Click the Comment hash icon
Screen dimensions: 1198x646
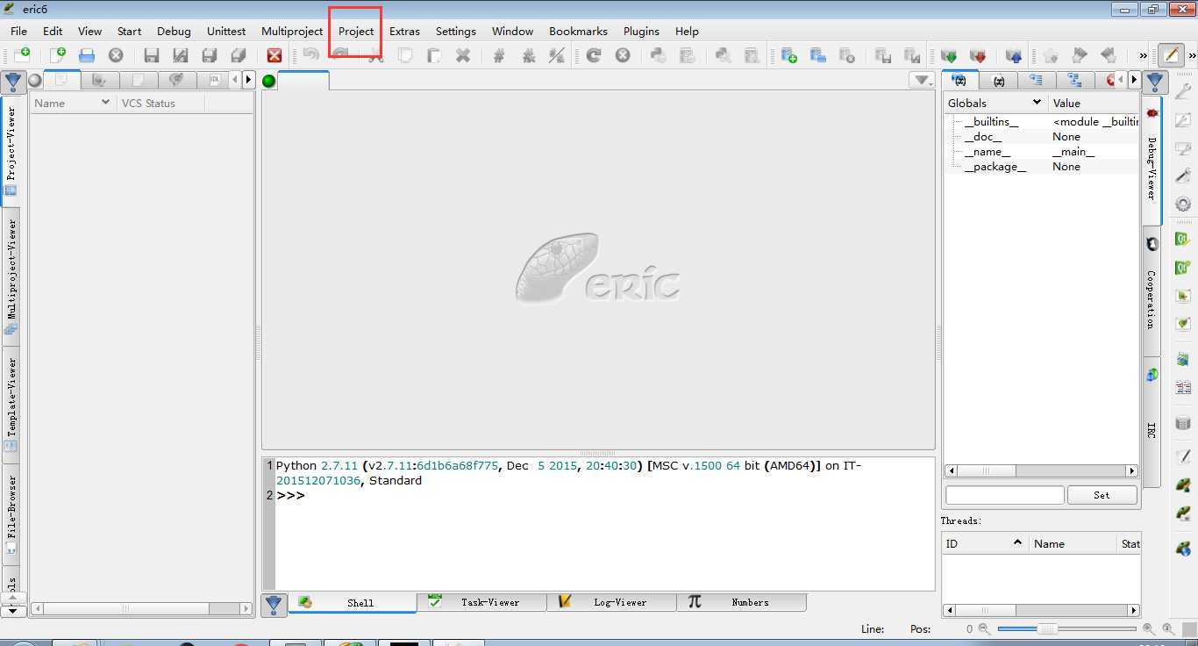[x=499, y=55]
